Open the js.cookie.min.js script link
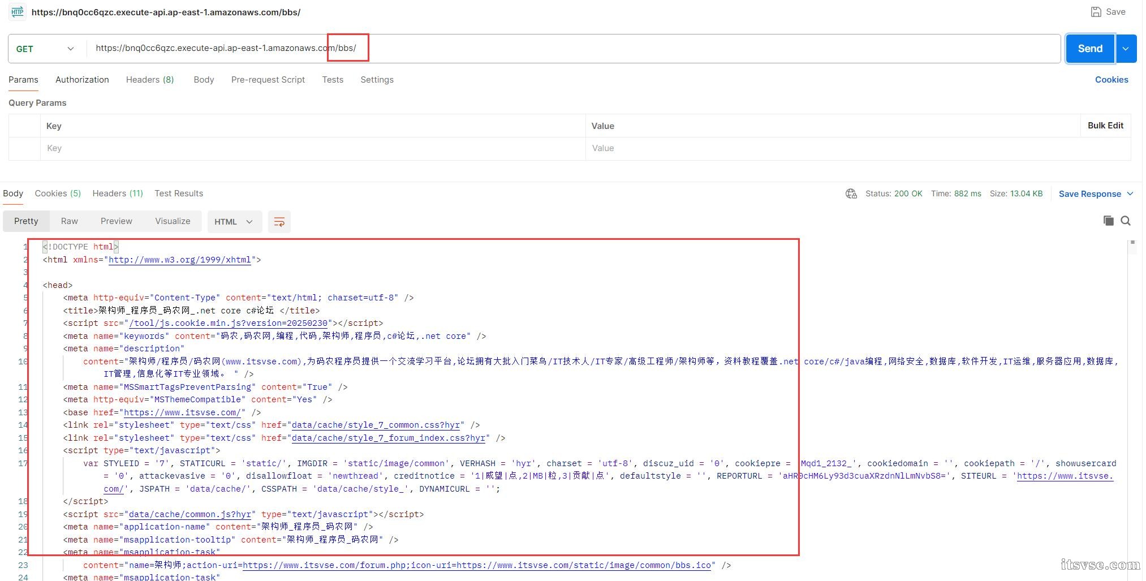1146x581 pixels. click(x=229, y=323)
